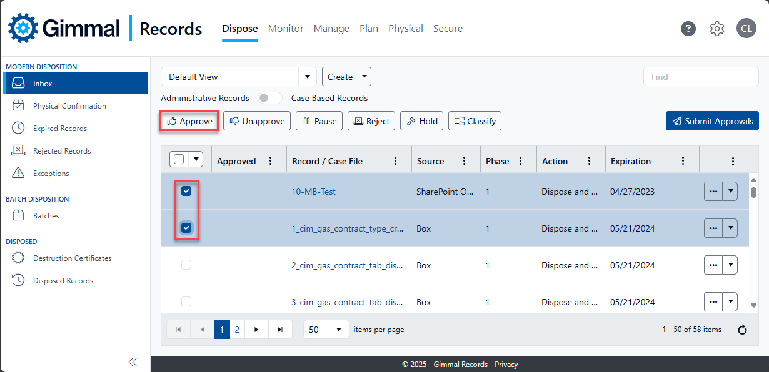Open the settings gear icon
The image size is (769, 372).
click(717, 29)
